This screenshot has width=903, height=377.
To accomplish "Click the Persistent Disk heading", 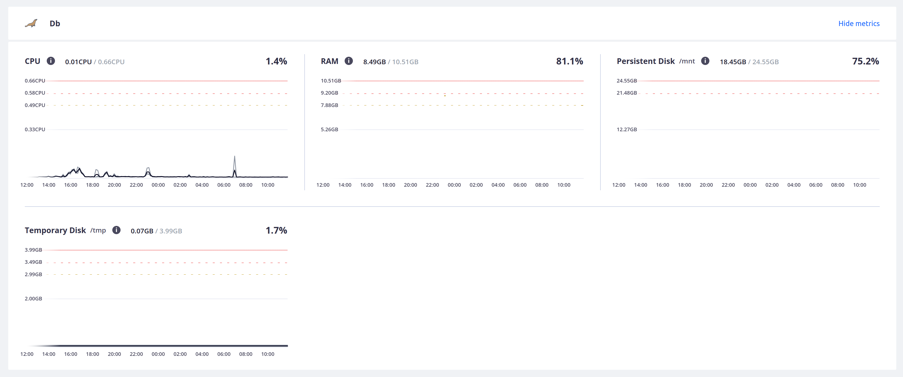I will click(x=646, y=61).
